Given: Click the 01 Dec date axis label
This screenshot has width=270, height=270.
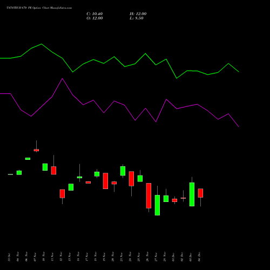Looking at the screenshot, I should click(173, 257).
